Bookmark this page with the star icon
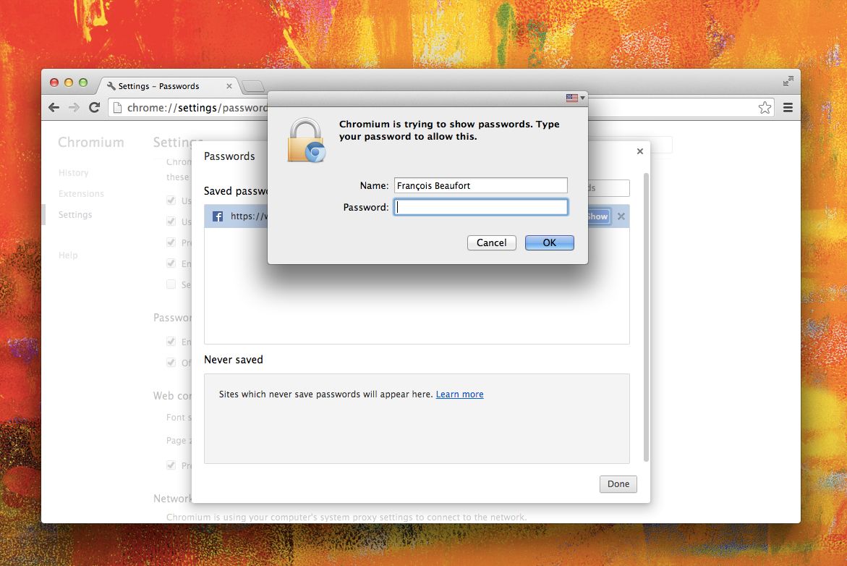847x566 pixels. pos(765,108)
